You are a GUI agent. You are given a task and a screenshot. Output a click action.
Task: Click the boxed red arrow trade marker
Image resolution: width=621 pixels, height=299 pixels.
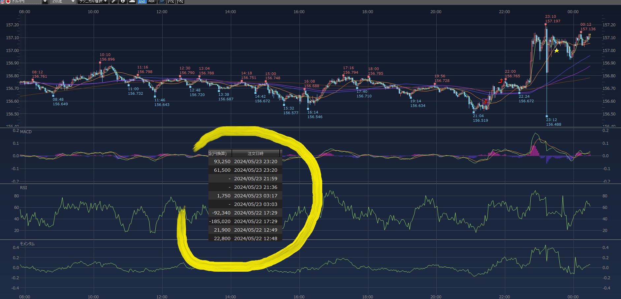click(x=485, y=101)
